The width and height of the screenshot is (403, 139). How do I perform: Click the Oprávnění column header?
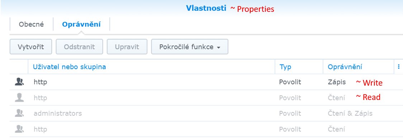[345, 67]
